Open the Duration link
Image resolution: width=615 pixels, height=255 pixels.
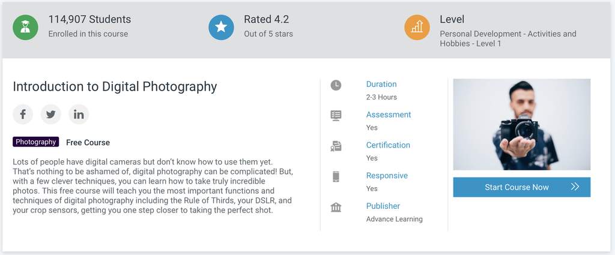[x=381, y=84]
